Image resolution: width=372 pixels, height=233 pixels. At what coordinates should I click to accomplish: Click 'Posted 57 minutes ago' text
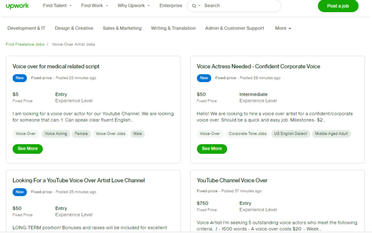pyautogui.click(x=242, y=191)
